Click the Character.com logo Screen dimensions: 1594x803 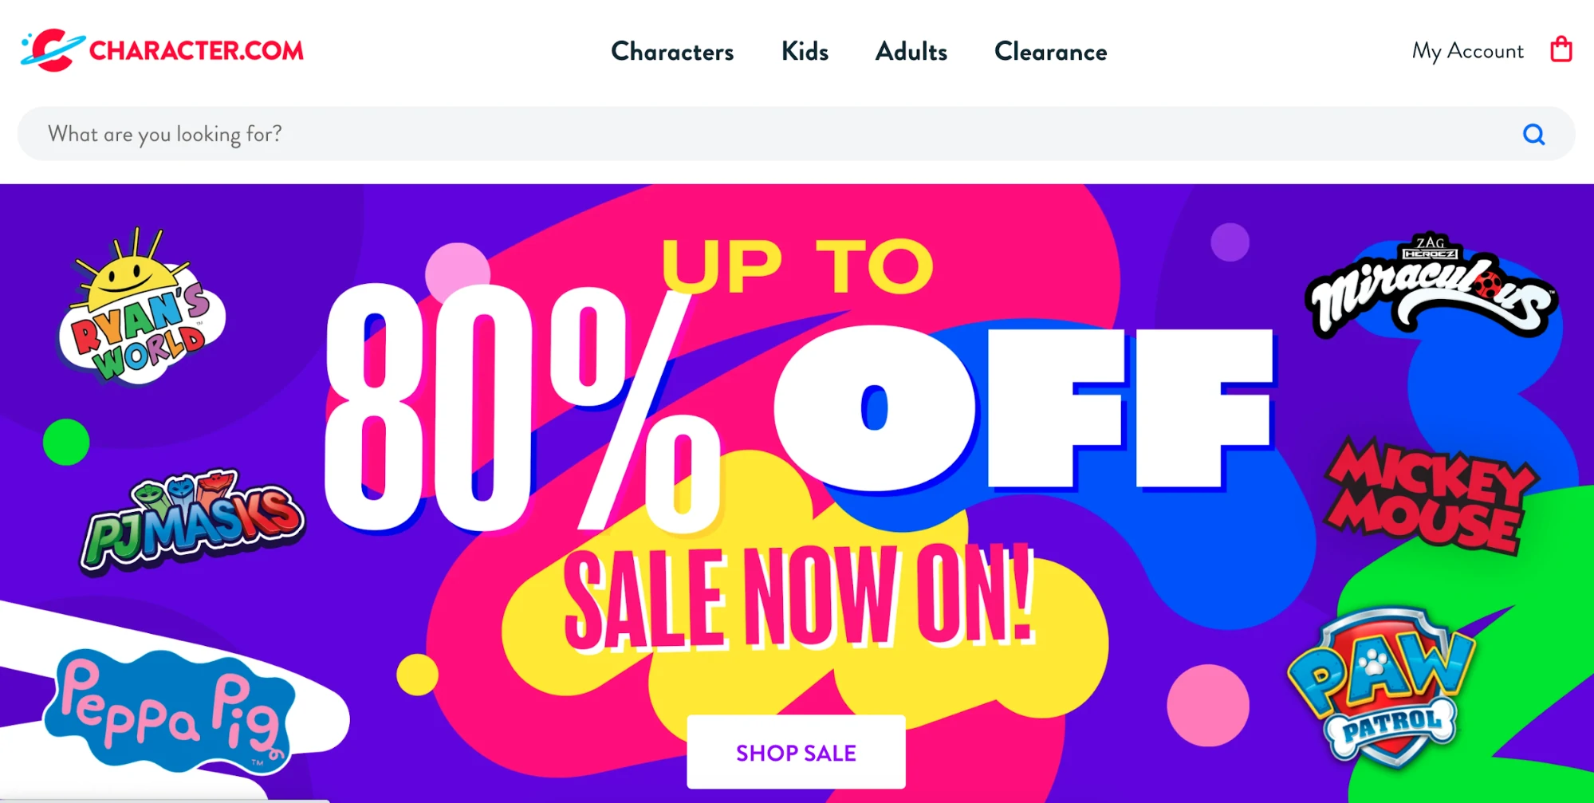(x=163, y=50)
